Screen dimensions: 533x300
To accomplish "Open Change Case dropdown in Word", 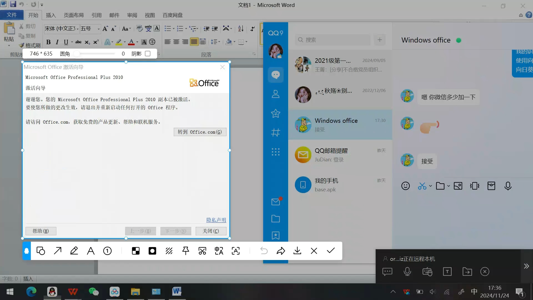I will click(x=126, y=29).
